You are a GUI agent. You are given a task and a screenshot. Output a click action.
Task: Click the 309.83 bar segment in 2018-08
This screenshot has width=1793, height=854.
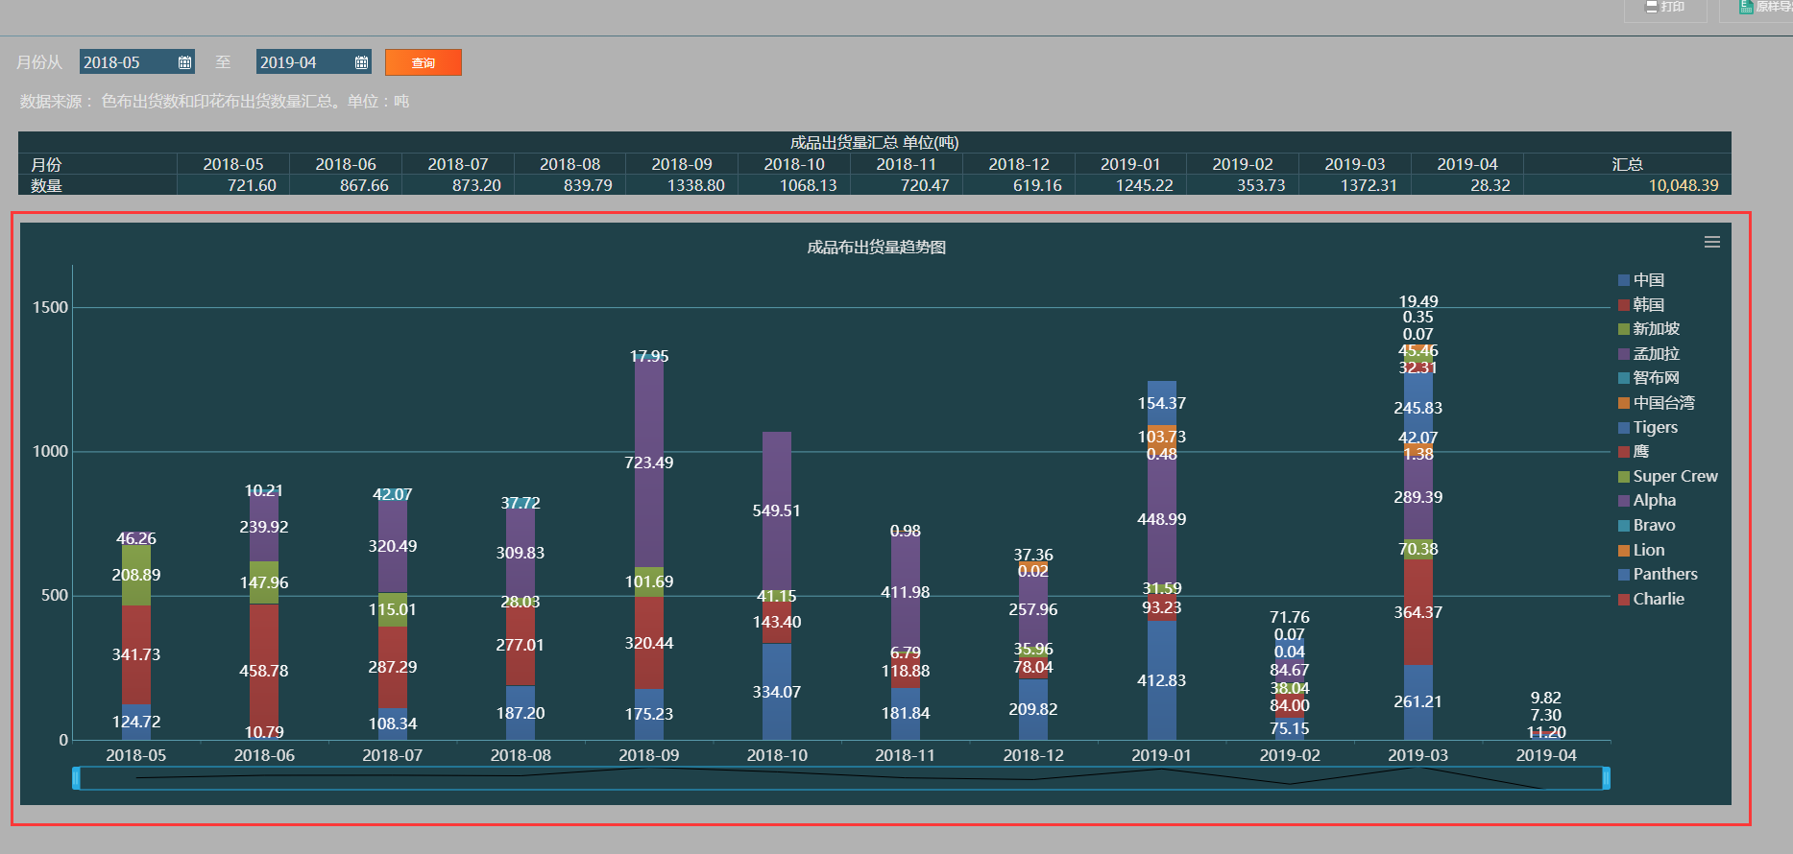point(521,553)
